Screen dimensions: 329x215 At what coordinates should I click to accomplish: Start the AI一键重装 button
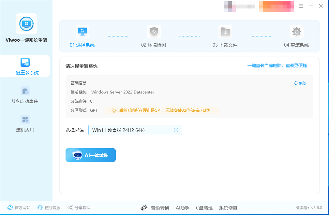coord(90,155)
